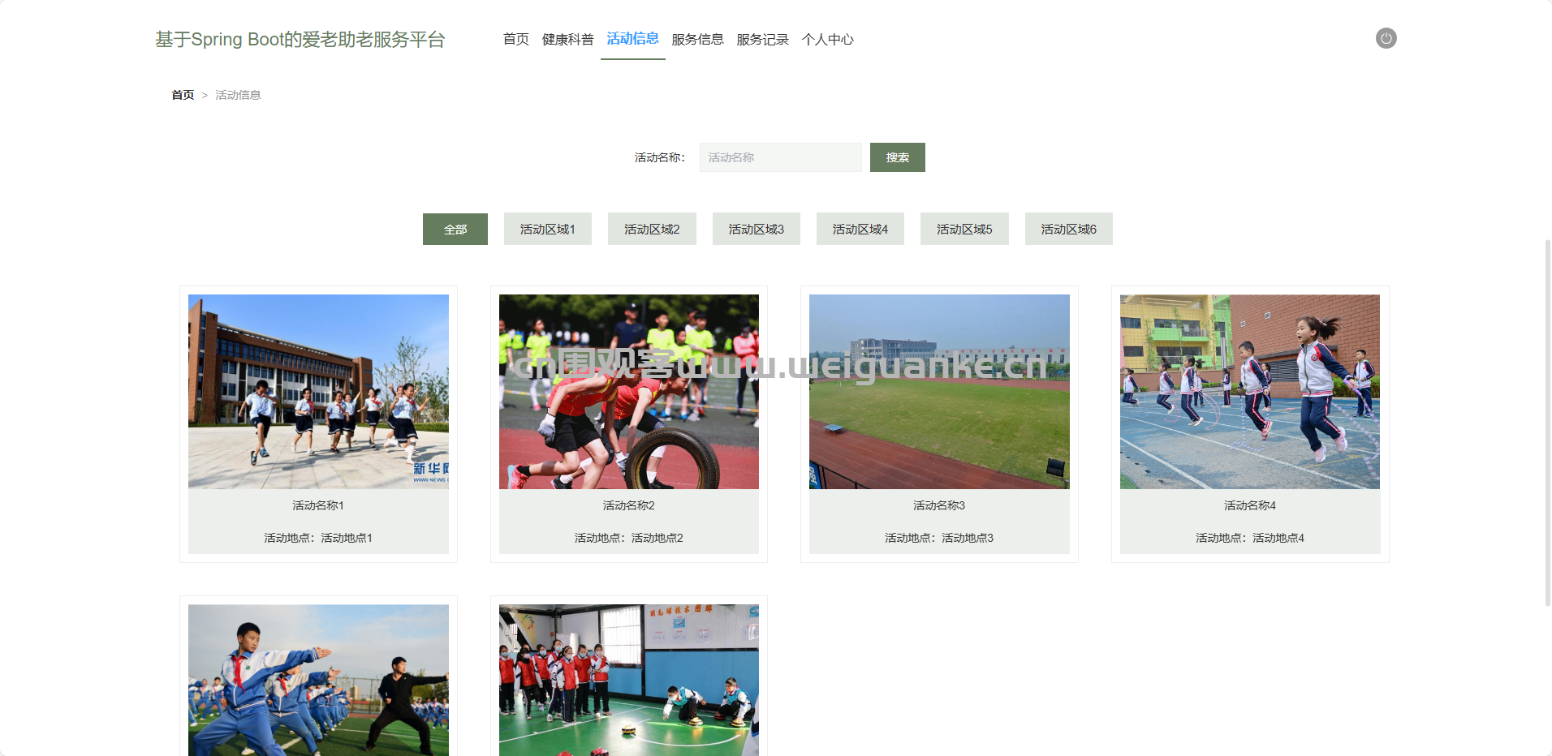This screenshot has width=1552, height=756.
Task: Navigate to 服务记录 menu item
Action: click(x=762, y=39)
